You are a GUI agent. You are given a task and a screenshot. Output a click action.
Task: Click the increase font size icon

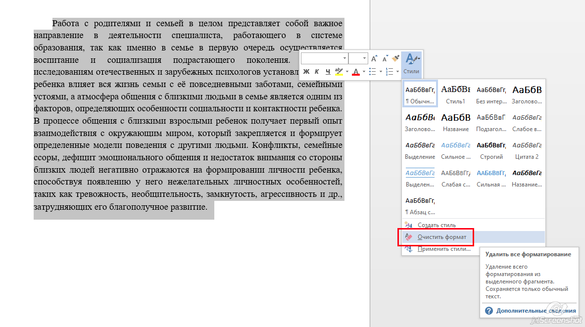374,58
